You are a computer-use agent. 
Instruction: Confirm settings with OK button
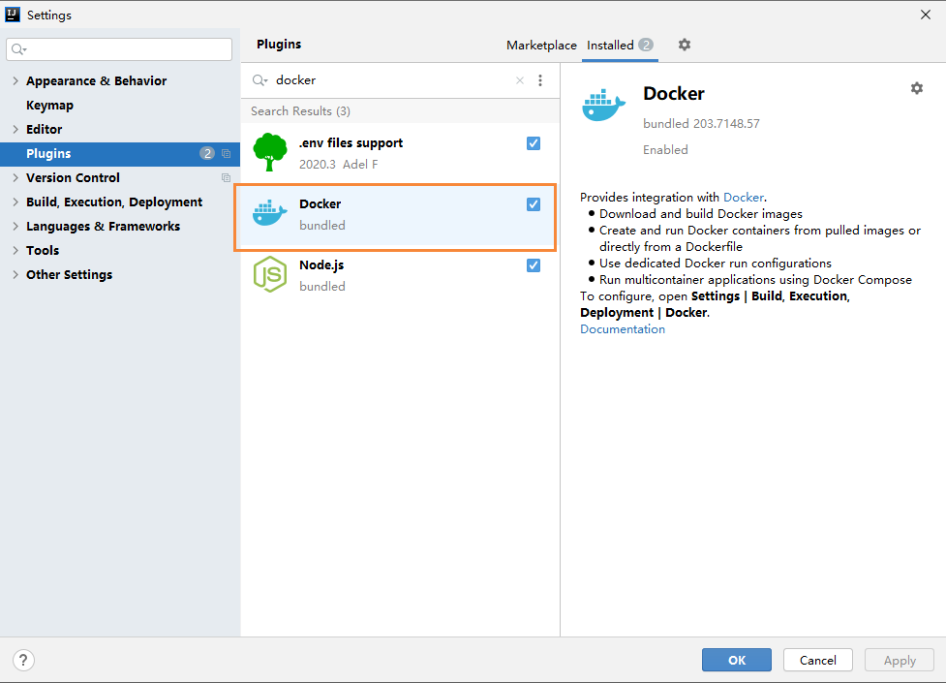pos(737,660)
